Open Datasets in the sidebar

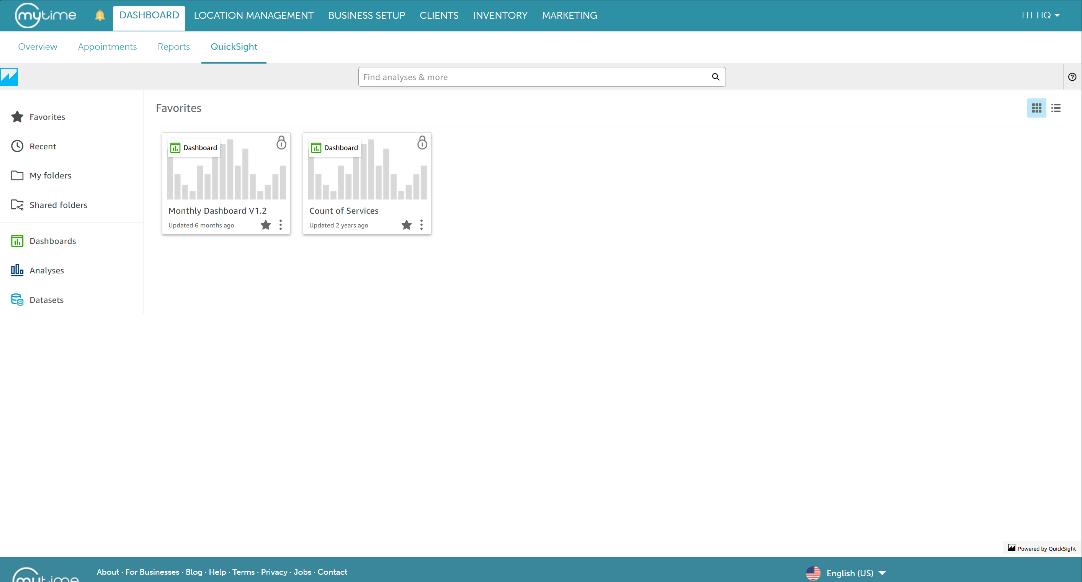pyautogui.click(x=46, y=300)
